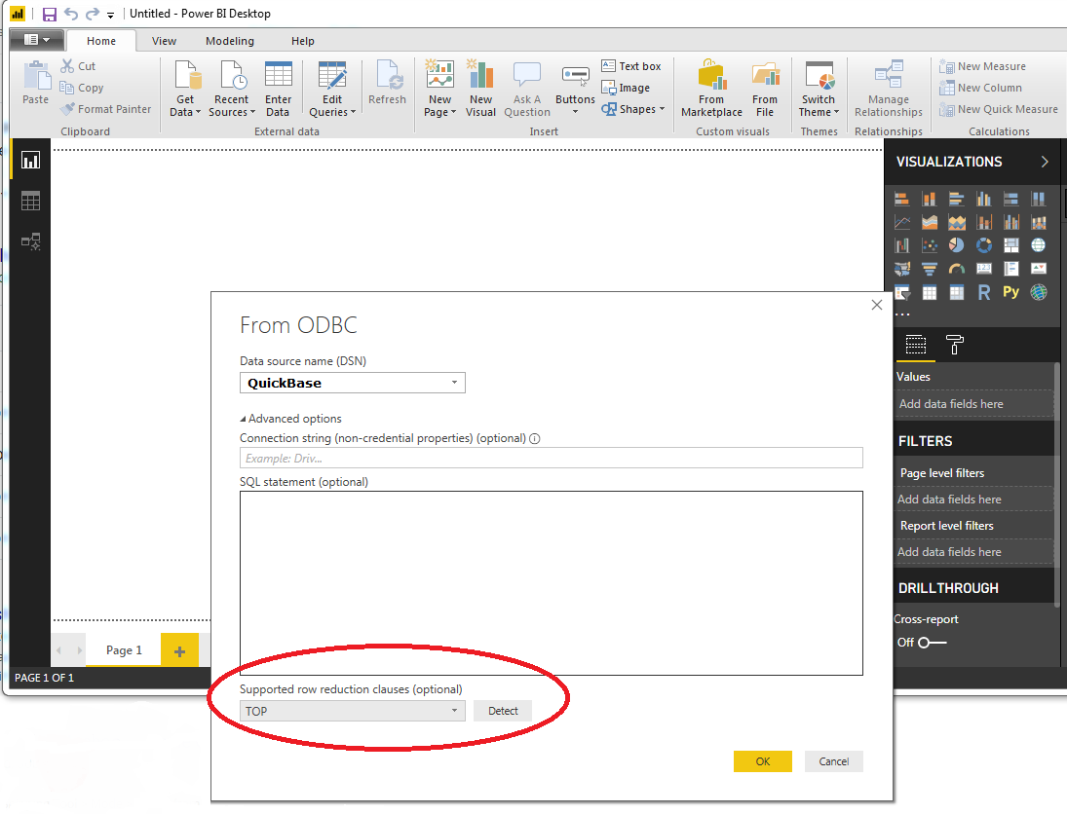
Task: Open Recent Sources dropdown
Action: pos(231,89)
